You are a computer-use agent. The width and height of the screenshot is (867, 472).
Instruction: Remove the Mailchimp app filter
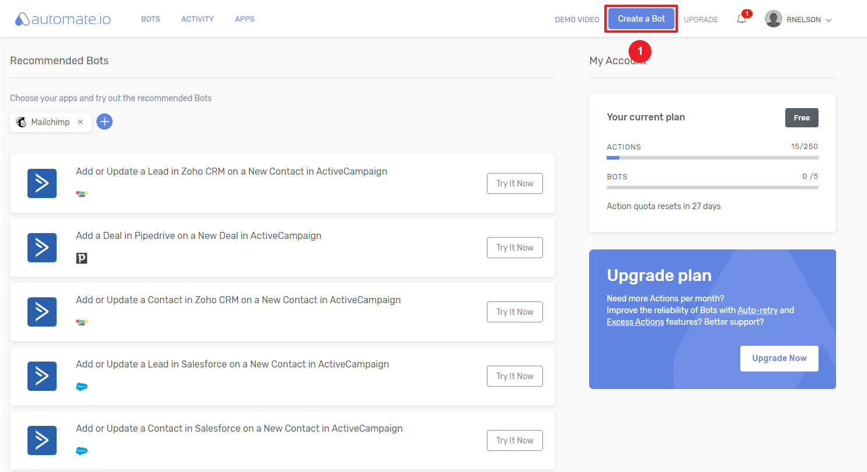click(81, 122)
